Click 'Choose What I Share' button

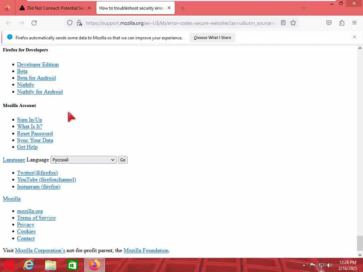[x=212, y=38]
